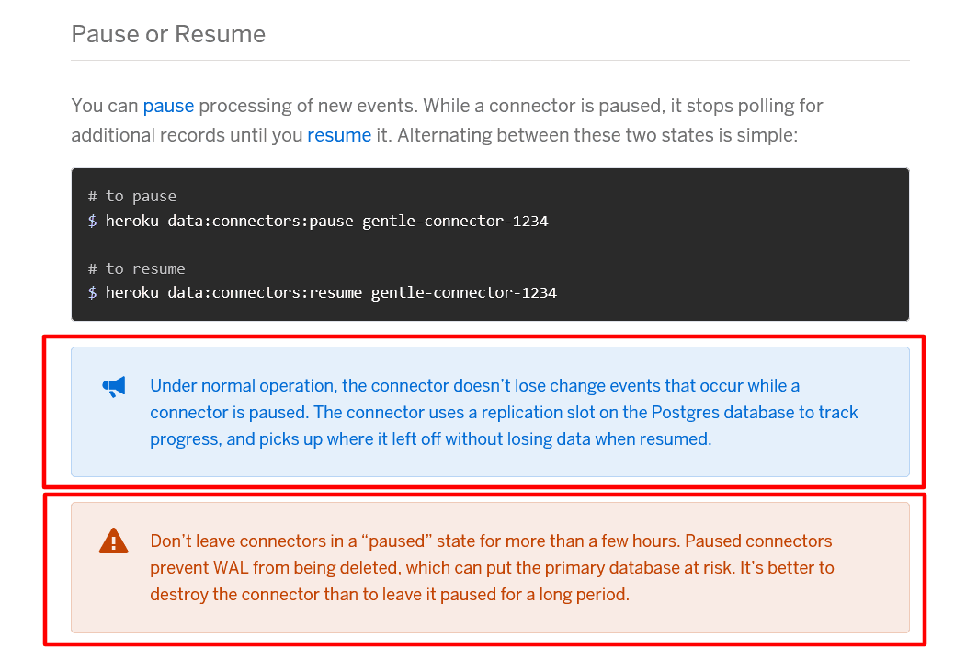Click "data:connectors:resume" in the code block
This screenshot has height=649, width=966.
[x=265, y=292]
